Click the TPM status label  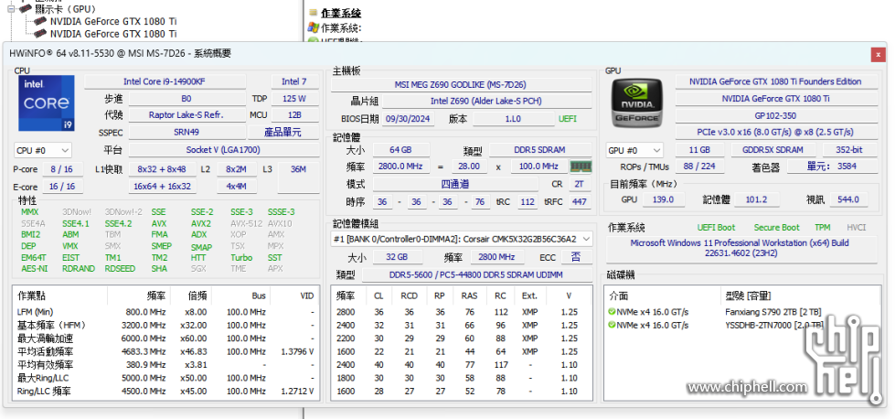coord(822,227)
